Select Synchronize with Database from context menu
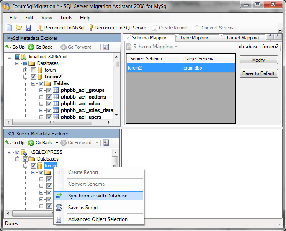 click(x=98, y=196)
